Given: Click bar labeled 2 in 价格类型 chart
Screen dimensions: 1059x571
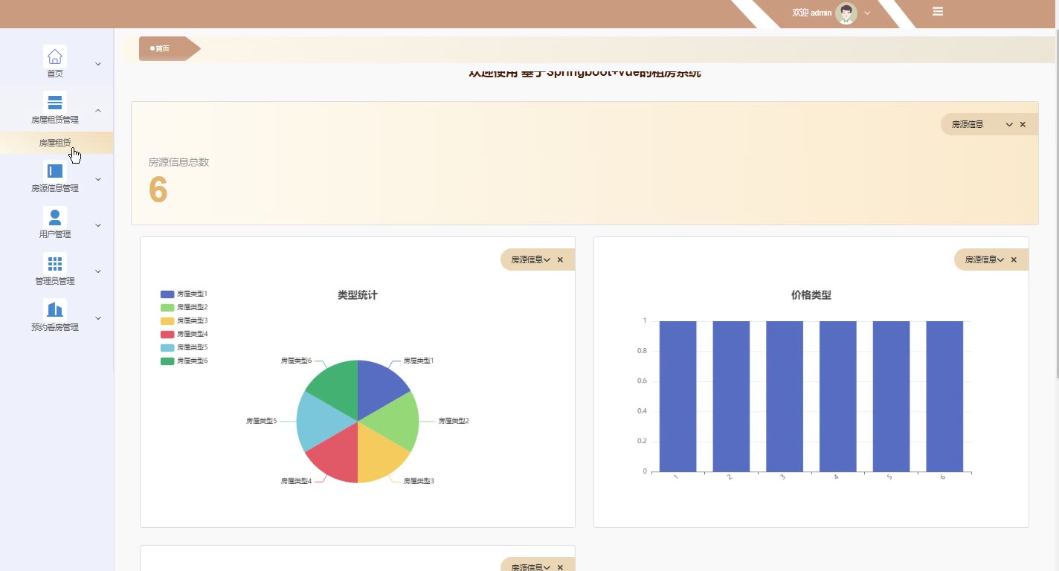Looking at the screenshot, I should pos(731,396).
